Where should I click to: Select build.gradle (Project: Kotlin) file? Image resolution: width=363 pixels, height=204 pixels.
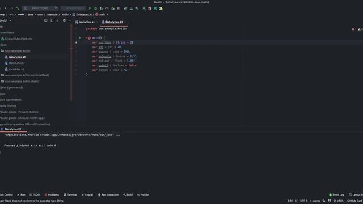[x=19, y=112]
